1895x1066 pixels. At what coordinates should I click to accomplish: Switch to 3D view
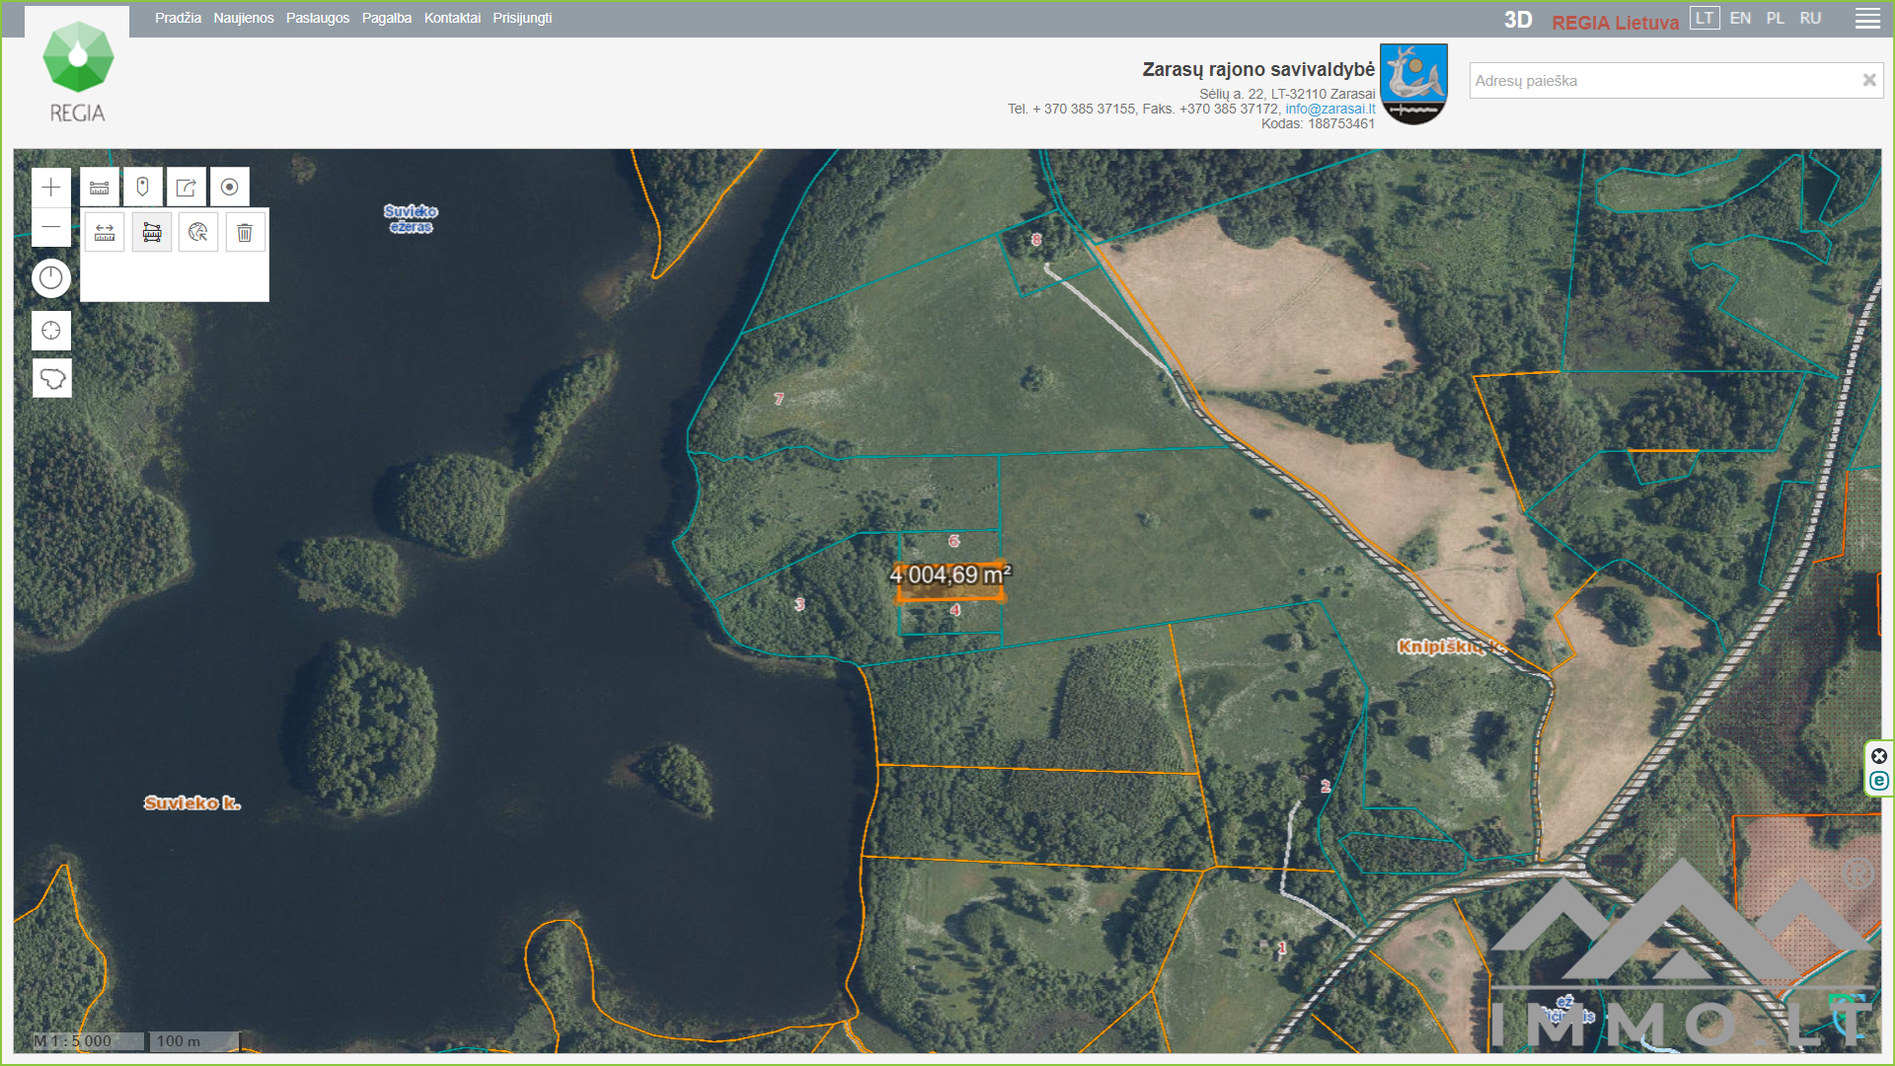[x=1518, y=20]
